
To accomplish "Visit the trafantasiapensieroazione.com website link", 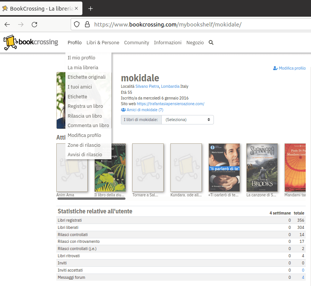I will [x=170, y=104].
